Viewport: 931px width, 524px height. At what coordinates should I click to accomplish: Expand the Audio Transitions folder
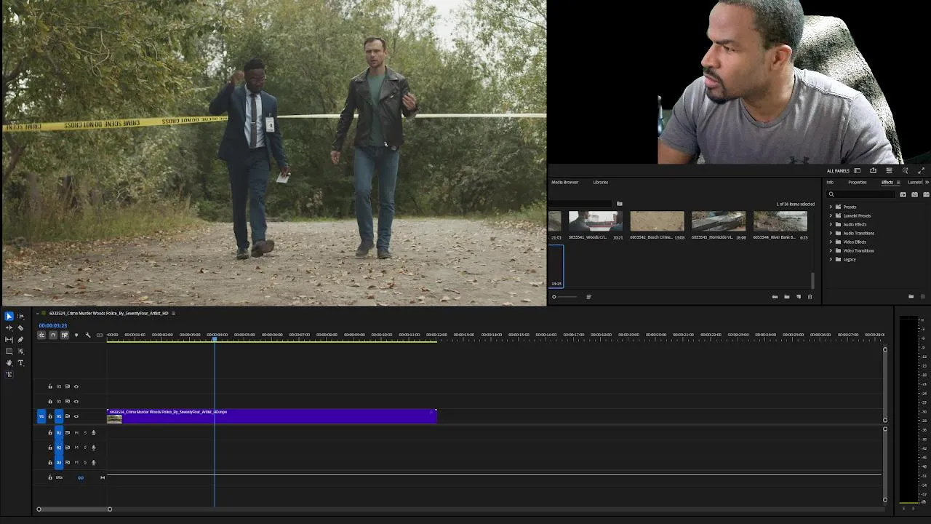coord(831,233)
